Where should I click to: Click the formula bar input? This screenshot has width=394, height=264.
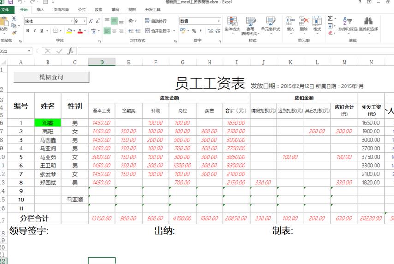236,51
